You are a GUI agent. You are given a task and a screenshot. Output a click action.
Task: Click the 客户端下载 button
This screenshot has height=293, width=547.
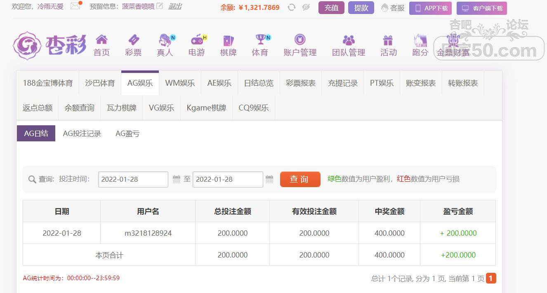click(482, 8)
